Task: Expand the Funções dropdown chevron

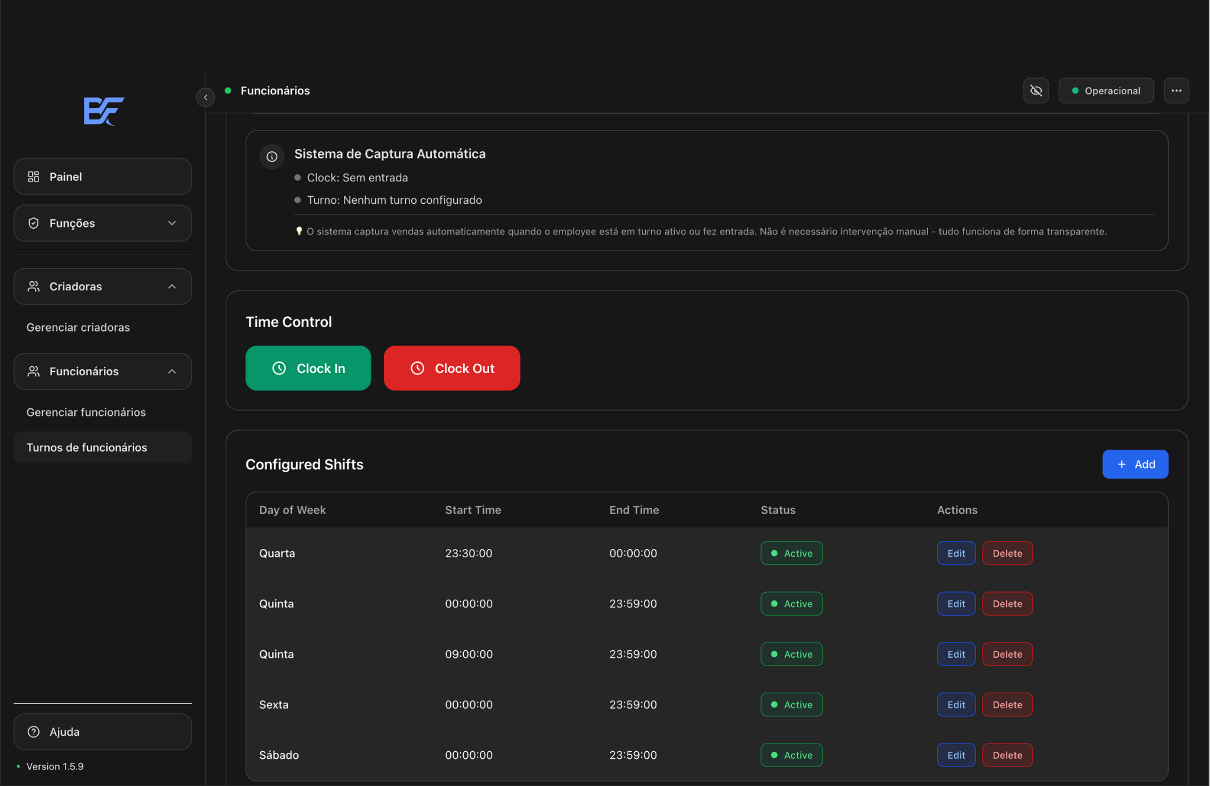Action: (x=172, y=223)
